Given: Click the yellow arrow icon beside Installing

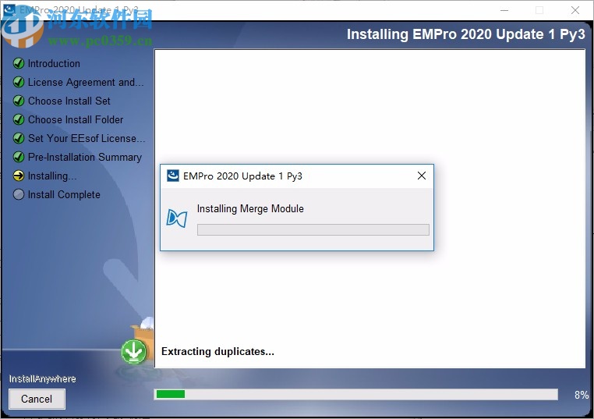Looking at the screenshot, I should (x=19, y=176).
